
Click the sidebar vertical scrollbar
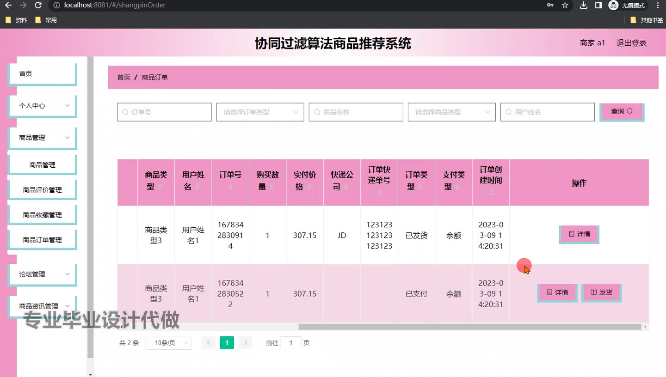(x=90, y=208)
